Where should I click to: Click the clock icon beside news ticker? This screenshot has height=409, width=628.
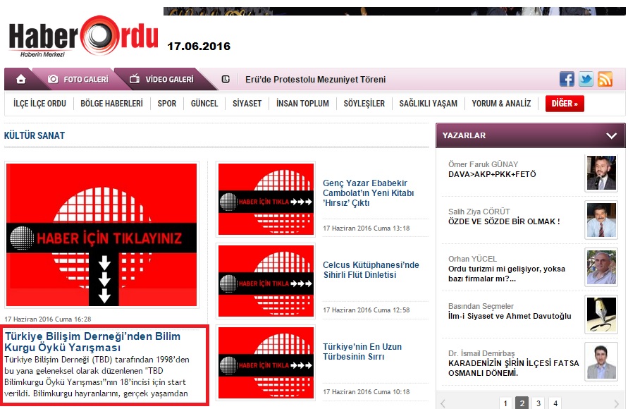tap(226, 80)
